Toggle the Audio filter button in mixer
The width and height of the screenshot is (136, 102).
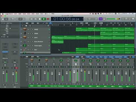[x=88, y=57]
